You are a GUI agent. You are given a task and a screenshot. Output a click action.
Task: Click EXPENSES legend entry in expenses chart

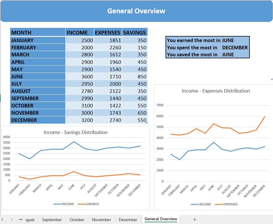point(230,204)
